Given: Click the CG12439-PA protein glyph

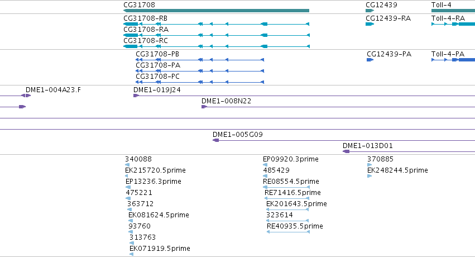Looking at the screenshot, I should click(370, 60).
